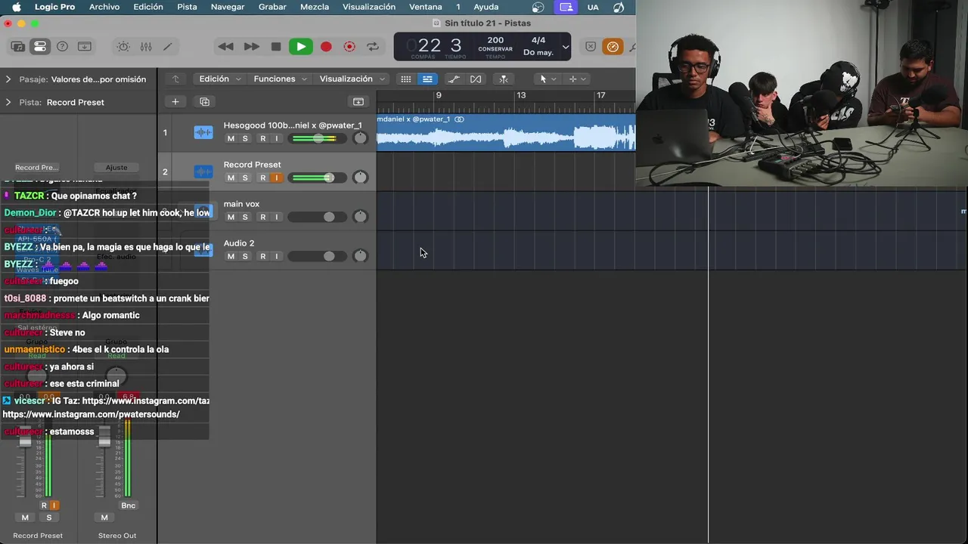The height and width of the screenshot is (544, 968).
Task: Adjust volume slider of Hesogood track
Action: click(318, 138)
